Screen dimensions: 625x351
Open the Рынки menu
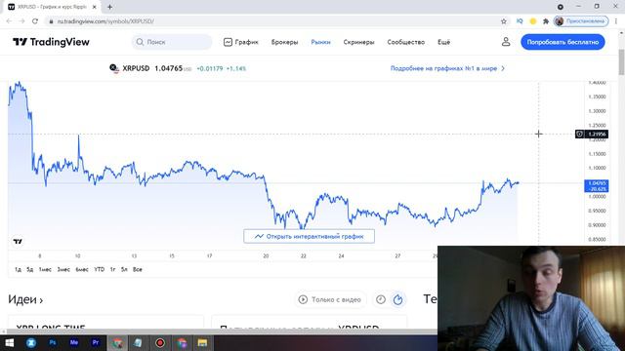[320, 42]
